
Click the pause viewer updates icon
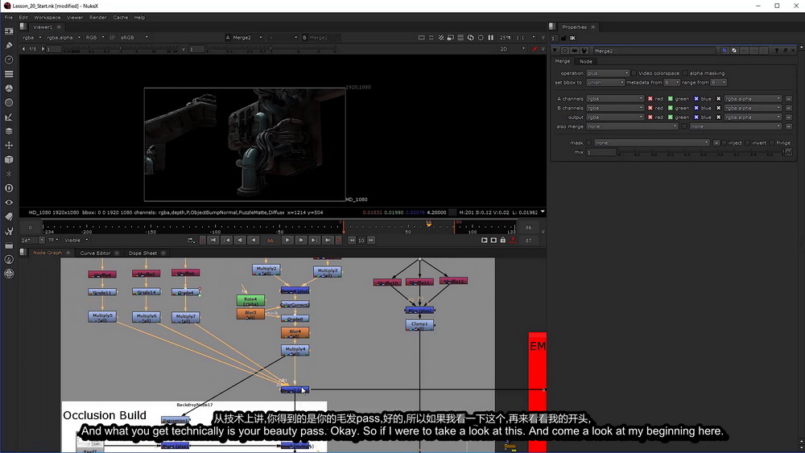[490, 38]
